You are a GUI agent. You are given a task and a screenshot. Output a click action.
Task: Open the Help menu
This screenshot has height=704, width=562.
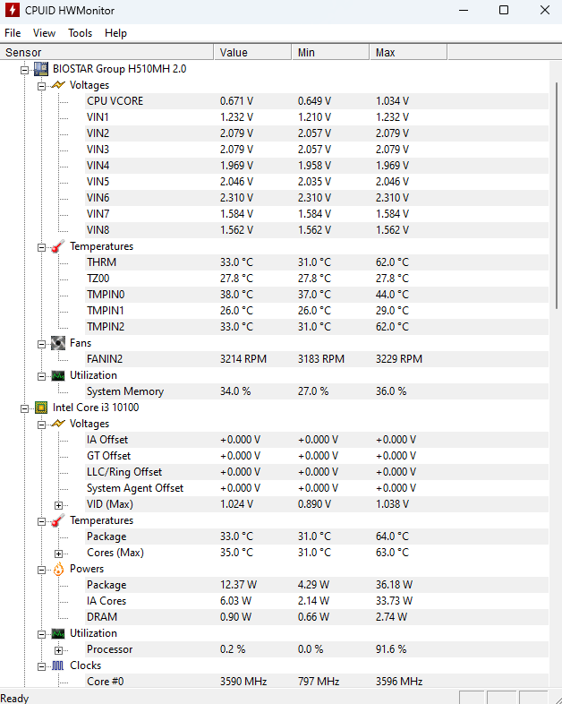(x=115, y=33)
